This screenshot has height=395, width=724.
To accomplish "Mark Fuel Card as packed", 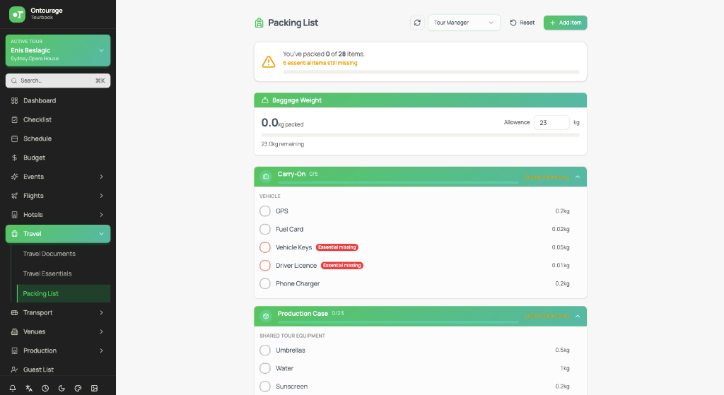I will coord(265,229).
